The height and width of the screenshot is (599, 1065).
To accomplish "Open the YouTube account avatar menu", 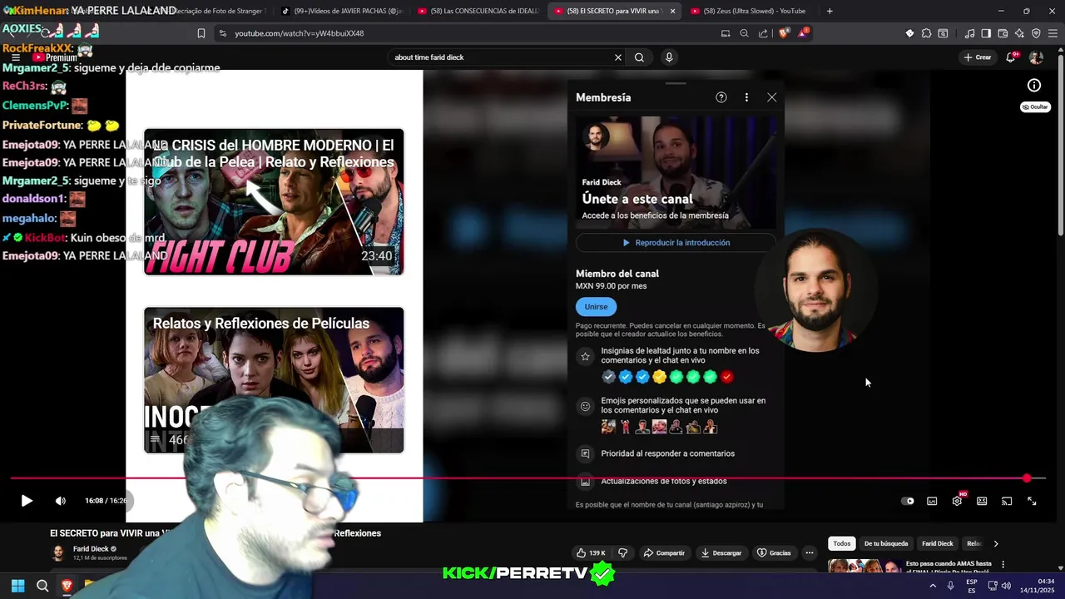I will pos(1036,57).
